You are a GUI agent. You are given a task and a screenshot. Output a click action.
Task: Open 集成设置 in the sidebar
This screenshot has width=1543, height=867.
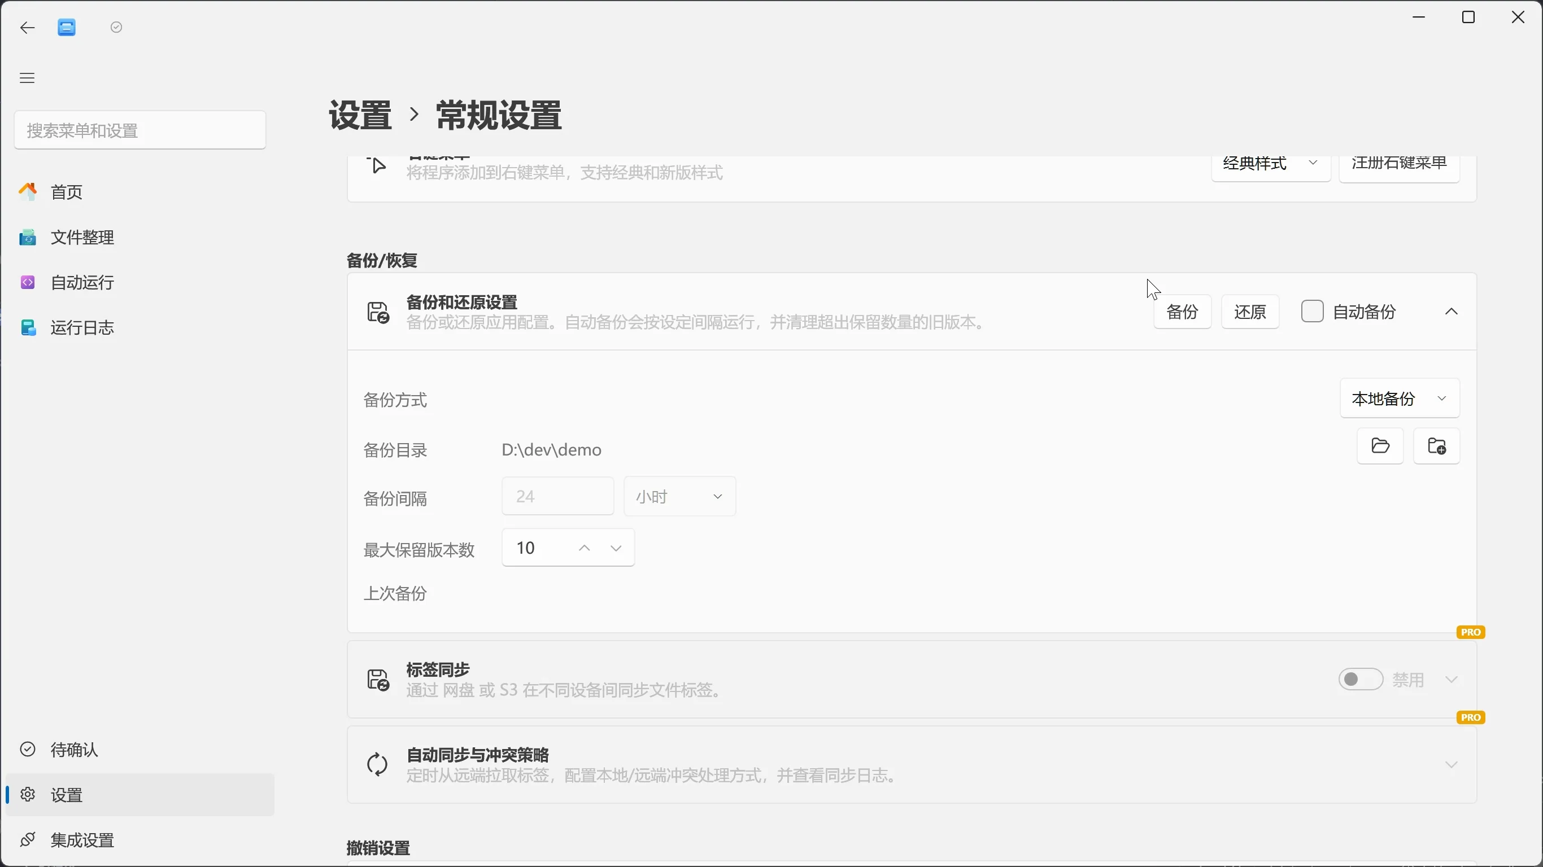tap(140, 840)
